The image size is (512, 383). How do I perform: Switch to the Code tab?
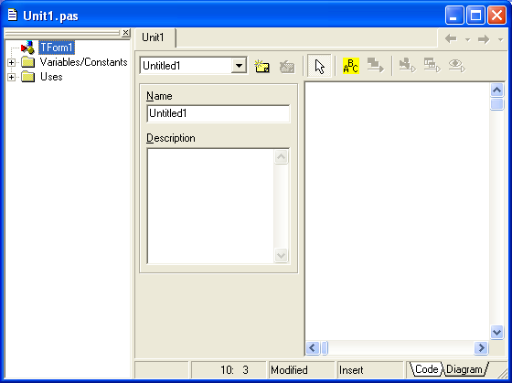[426, 369]
